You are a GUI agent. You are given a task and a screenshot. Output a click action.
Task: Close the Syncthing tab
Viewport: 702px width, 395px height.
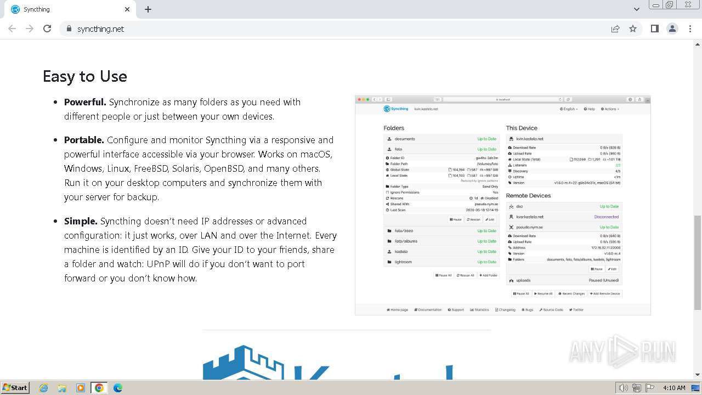[x=127, y=9]
